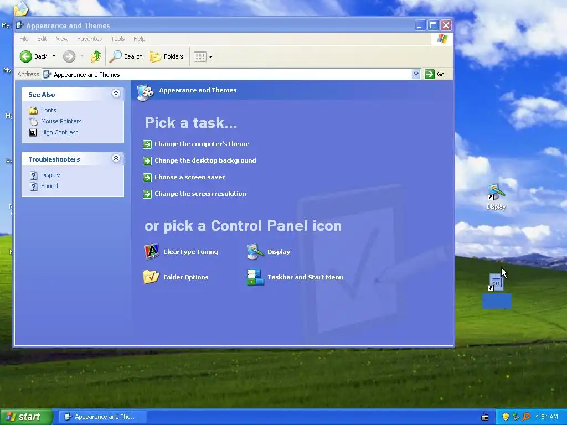Screen dimensions: 567x425
Task: Collapse the Troubleshooters panel
Action: pyautogui.click(x=116, y=158)
